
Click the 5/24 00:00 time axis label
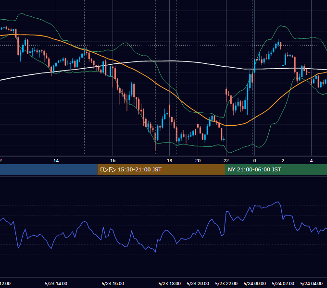pos(255,283)
